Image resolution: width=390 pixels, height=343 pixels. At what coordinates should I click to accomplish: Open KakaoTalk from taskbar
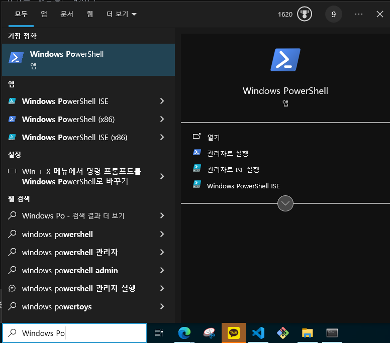click(234, 333)
